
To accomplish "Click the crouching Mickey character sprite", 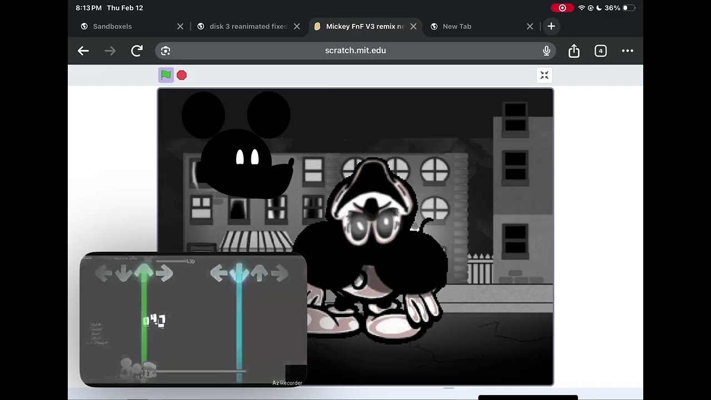I will pyautogui.click(x=371, y=250).
